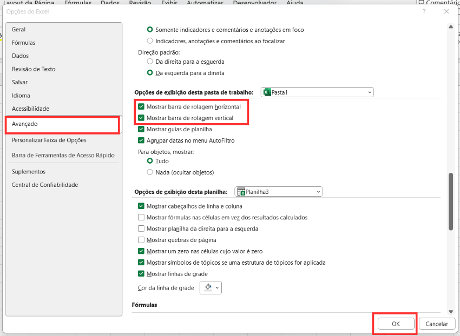Select Nada (ocultar objetos) radio button
Screen dimensions: 460x336
click(x=150, y=172)
